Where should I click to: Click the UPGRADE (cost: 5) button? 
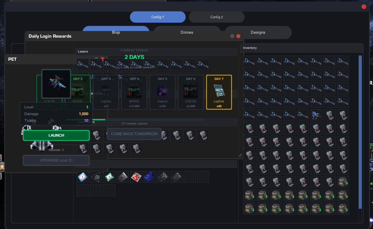[56, 160]
